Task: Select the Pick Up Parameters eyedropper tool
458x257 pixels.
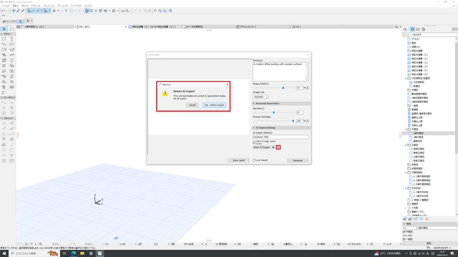Action: (18, 11)
